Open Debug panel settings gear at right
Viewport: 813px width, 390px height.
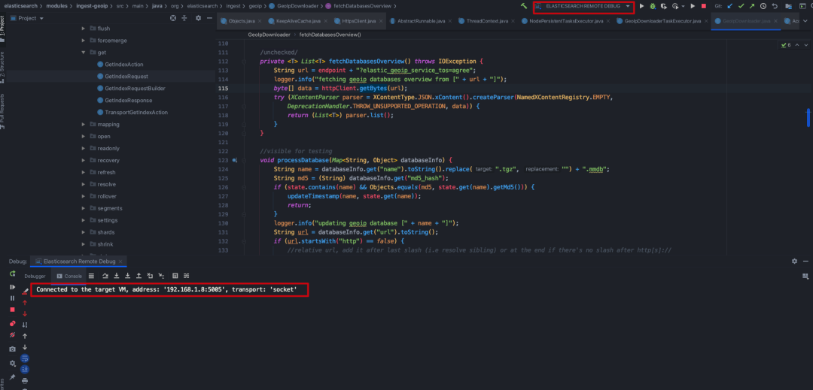tap(794, 262)
